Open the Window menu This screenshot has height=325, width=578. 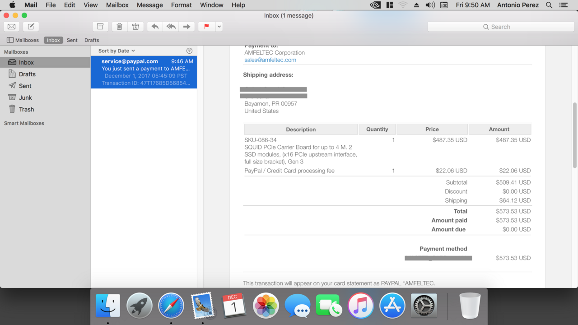coord(212,5)
